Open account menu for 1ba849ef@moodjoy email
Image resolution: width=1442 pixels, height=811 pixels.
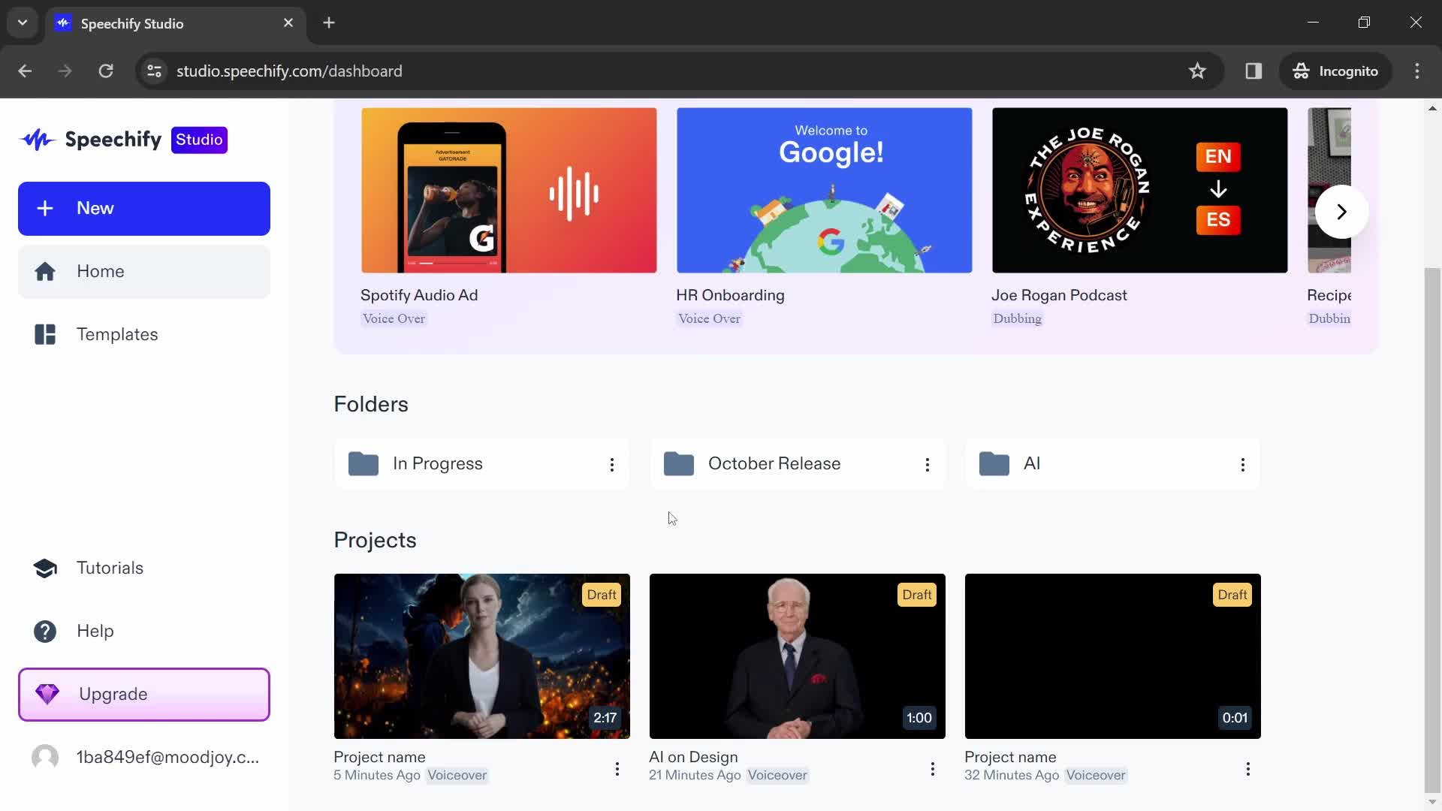tap(144, 757)
